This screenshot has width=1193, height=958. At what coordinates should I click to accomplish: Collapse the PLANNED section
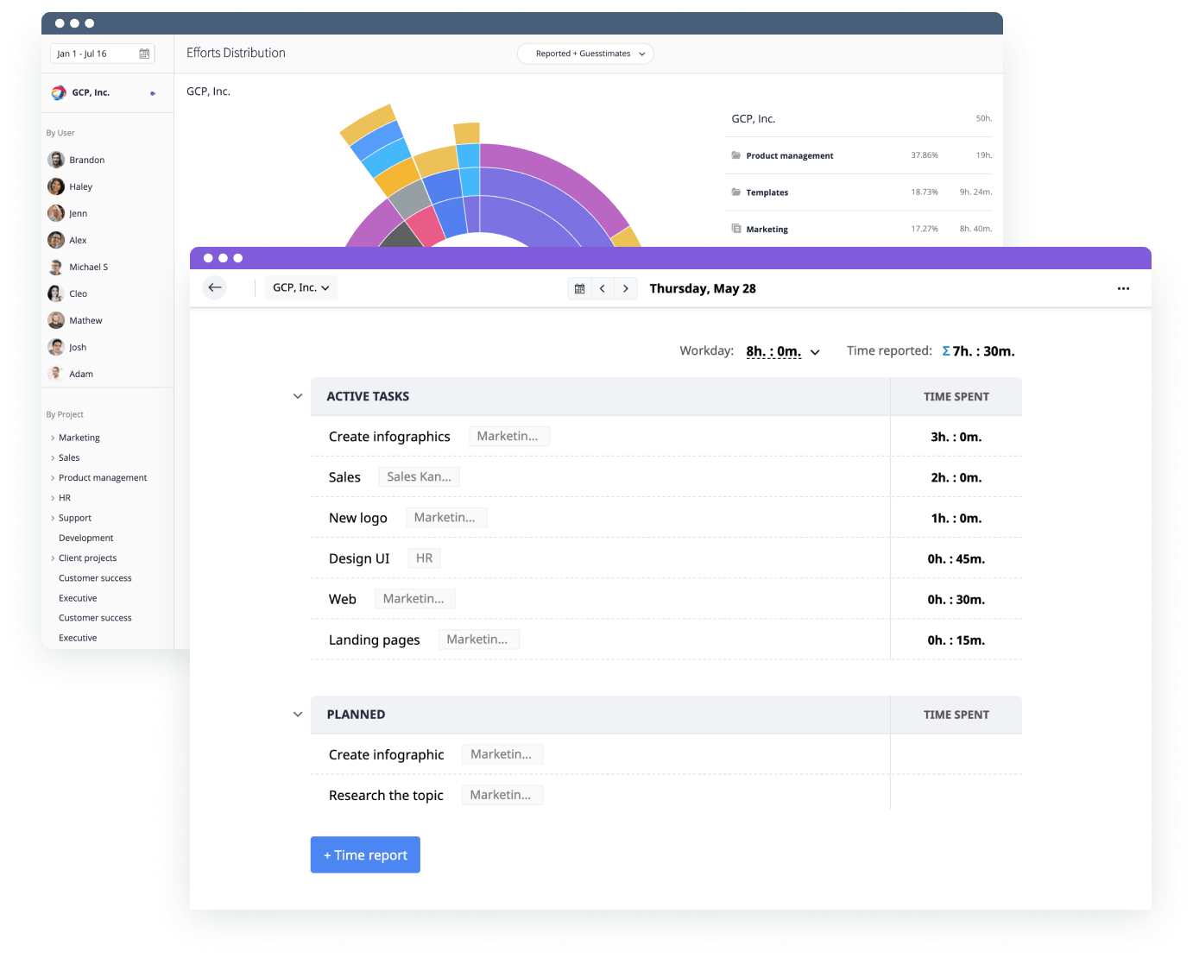(298, 714)
